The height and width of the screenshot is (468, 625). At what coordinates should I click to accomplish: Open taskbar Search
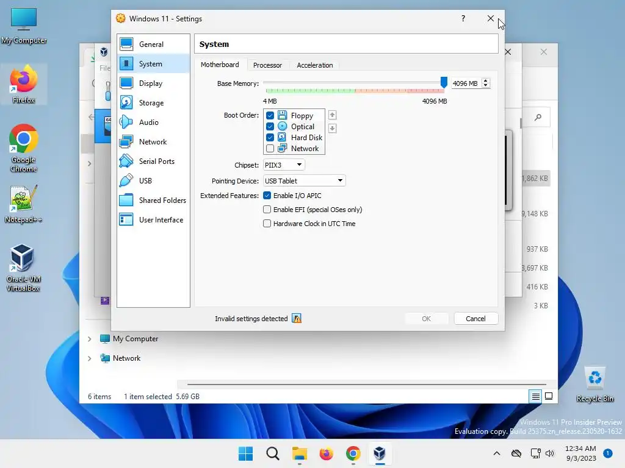tap(273, 453)
